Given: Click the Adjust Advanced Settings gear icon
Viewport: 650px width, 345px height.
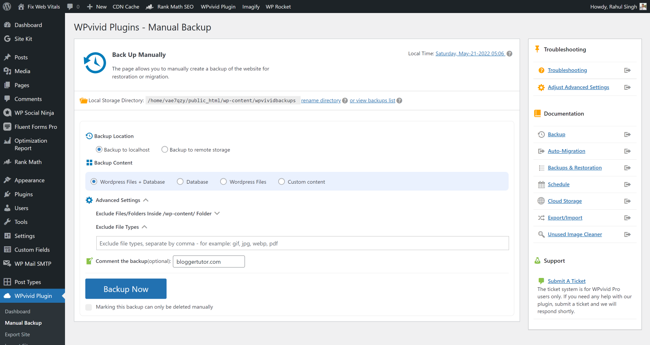Looking at the screenshot, I should [541, 87].
